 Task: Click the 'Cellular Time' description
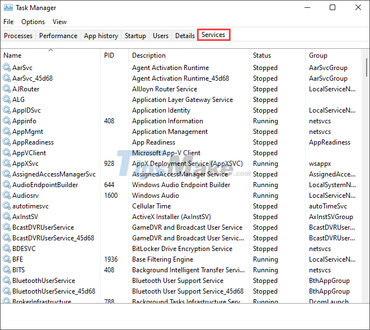pyautogui.click(x=152, y=206)
